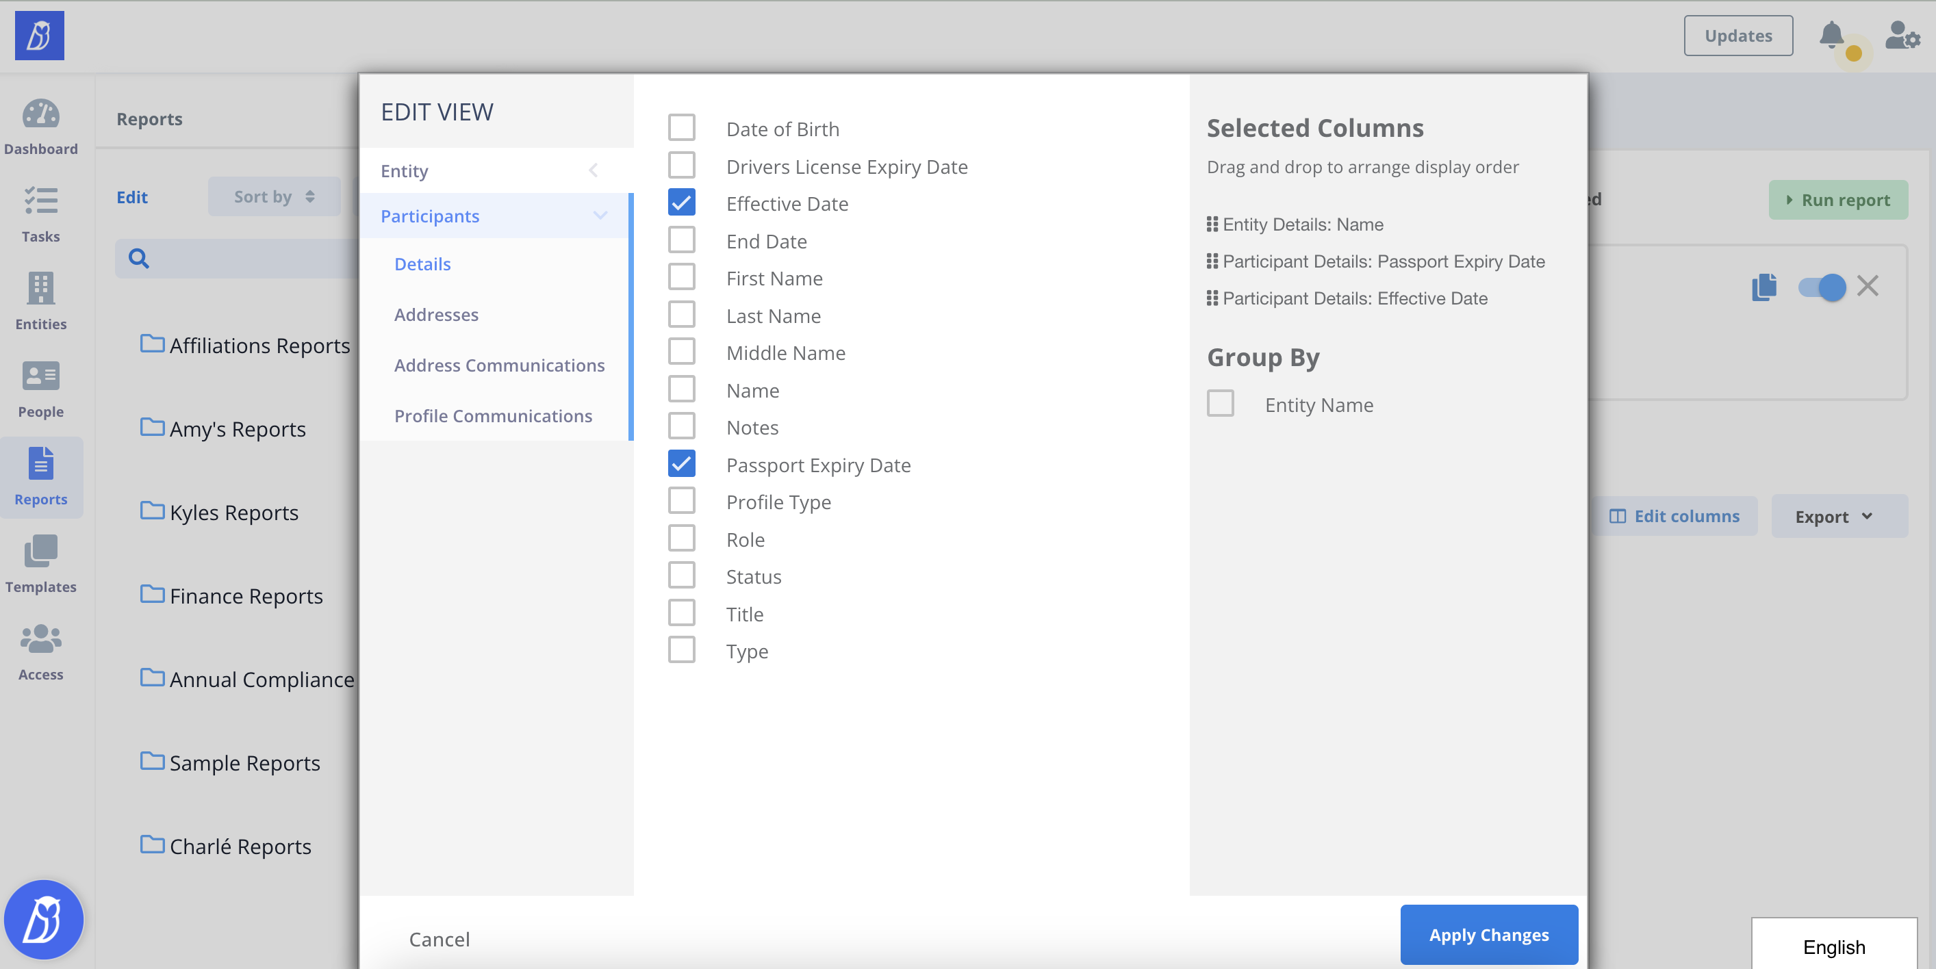Viewport: 1936px width, 969px height.
Task: Select 'Participant Details: Passport Expiry Date' column text
Action: (x=1384, y=261)
